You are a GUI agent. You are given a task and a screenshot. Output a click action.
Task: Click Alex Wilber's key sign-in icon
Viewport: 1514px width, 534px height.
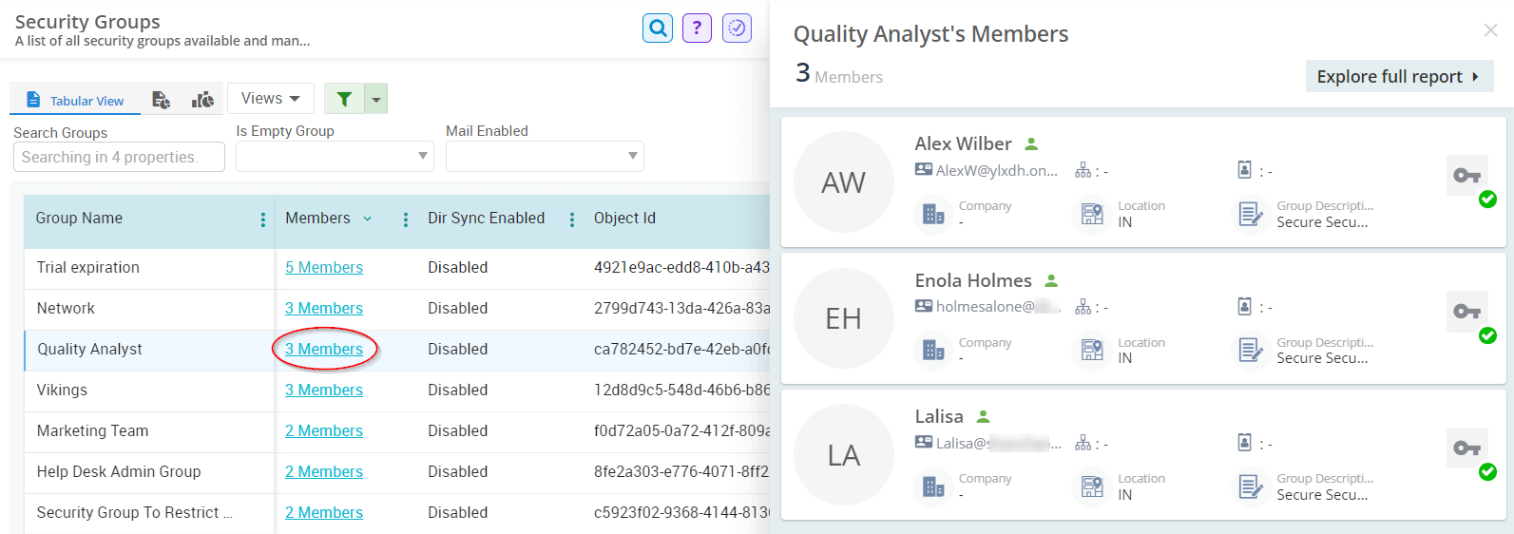(x=1467, y=176)
